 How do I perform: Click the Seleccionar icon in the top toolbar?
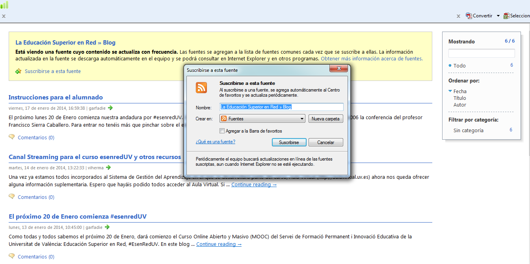[506, 16]
